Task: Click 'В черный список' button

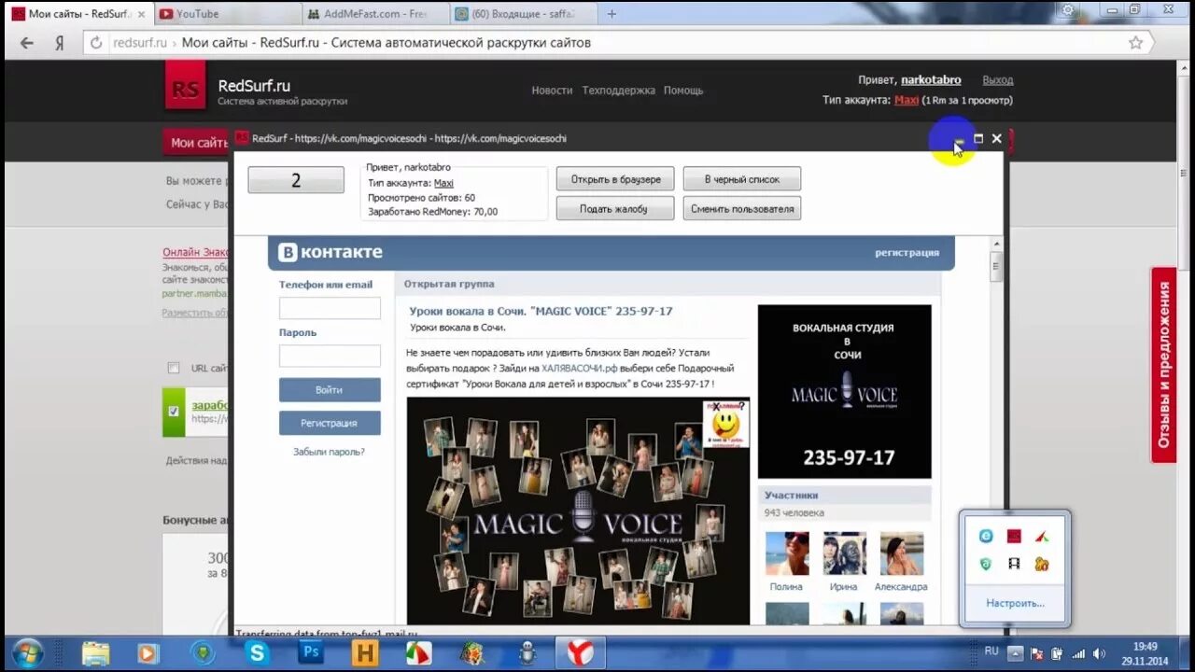Action: coord(742,179)
